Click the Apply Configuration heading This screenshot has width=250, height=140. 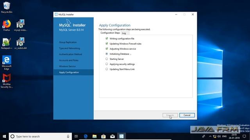tap(114, 25)
